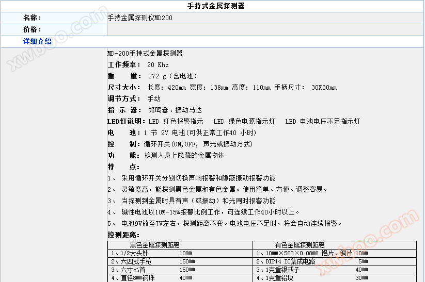
Task: Click the MD-200手持式金属探测器 description line
Action: [145, 54]
